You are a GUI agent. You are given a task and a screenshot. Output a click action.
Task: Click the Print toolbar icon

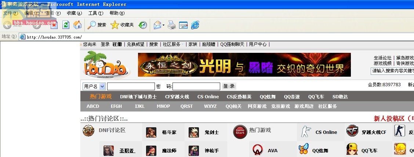coord(172,25)
